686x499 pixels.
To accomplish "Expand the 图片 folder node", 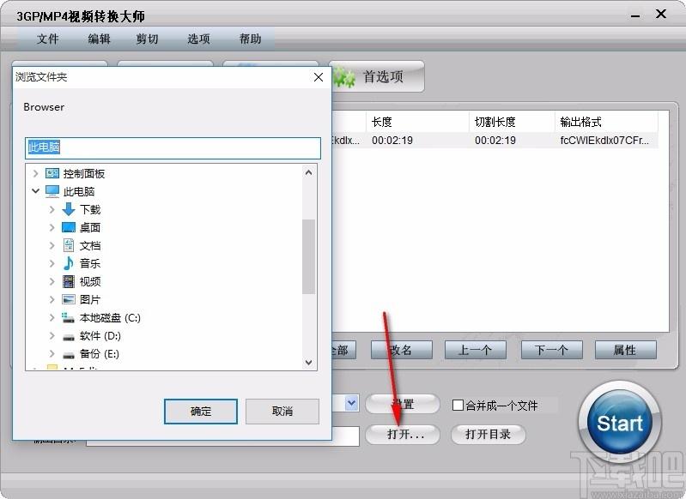I will click(x=52, y=299).
